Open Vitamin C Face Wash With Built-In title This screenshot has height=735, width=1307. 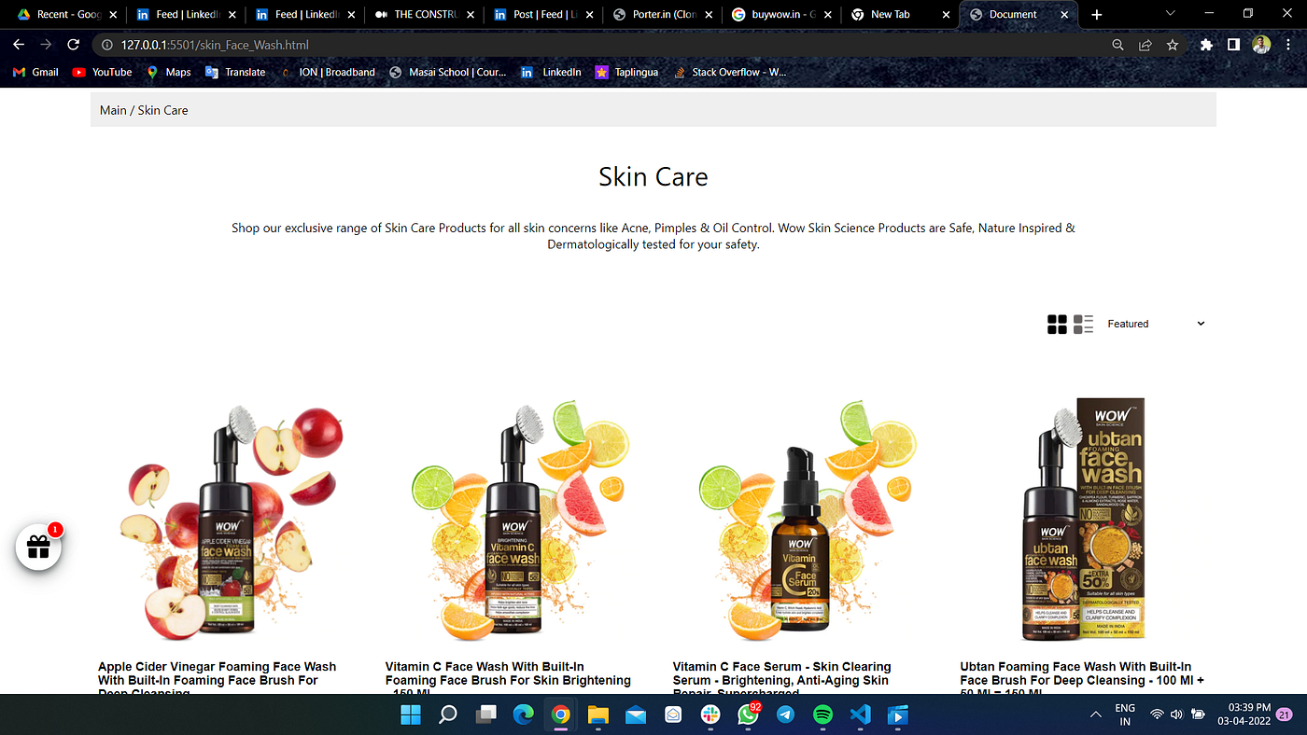(x=508, y=679)
